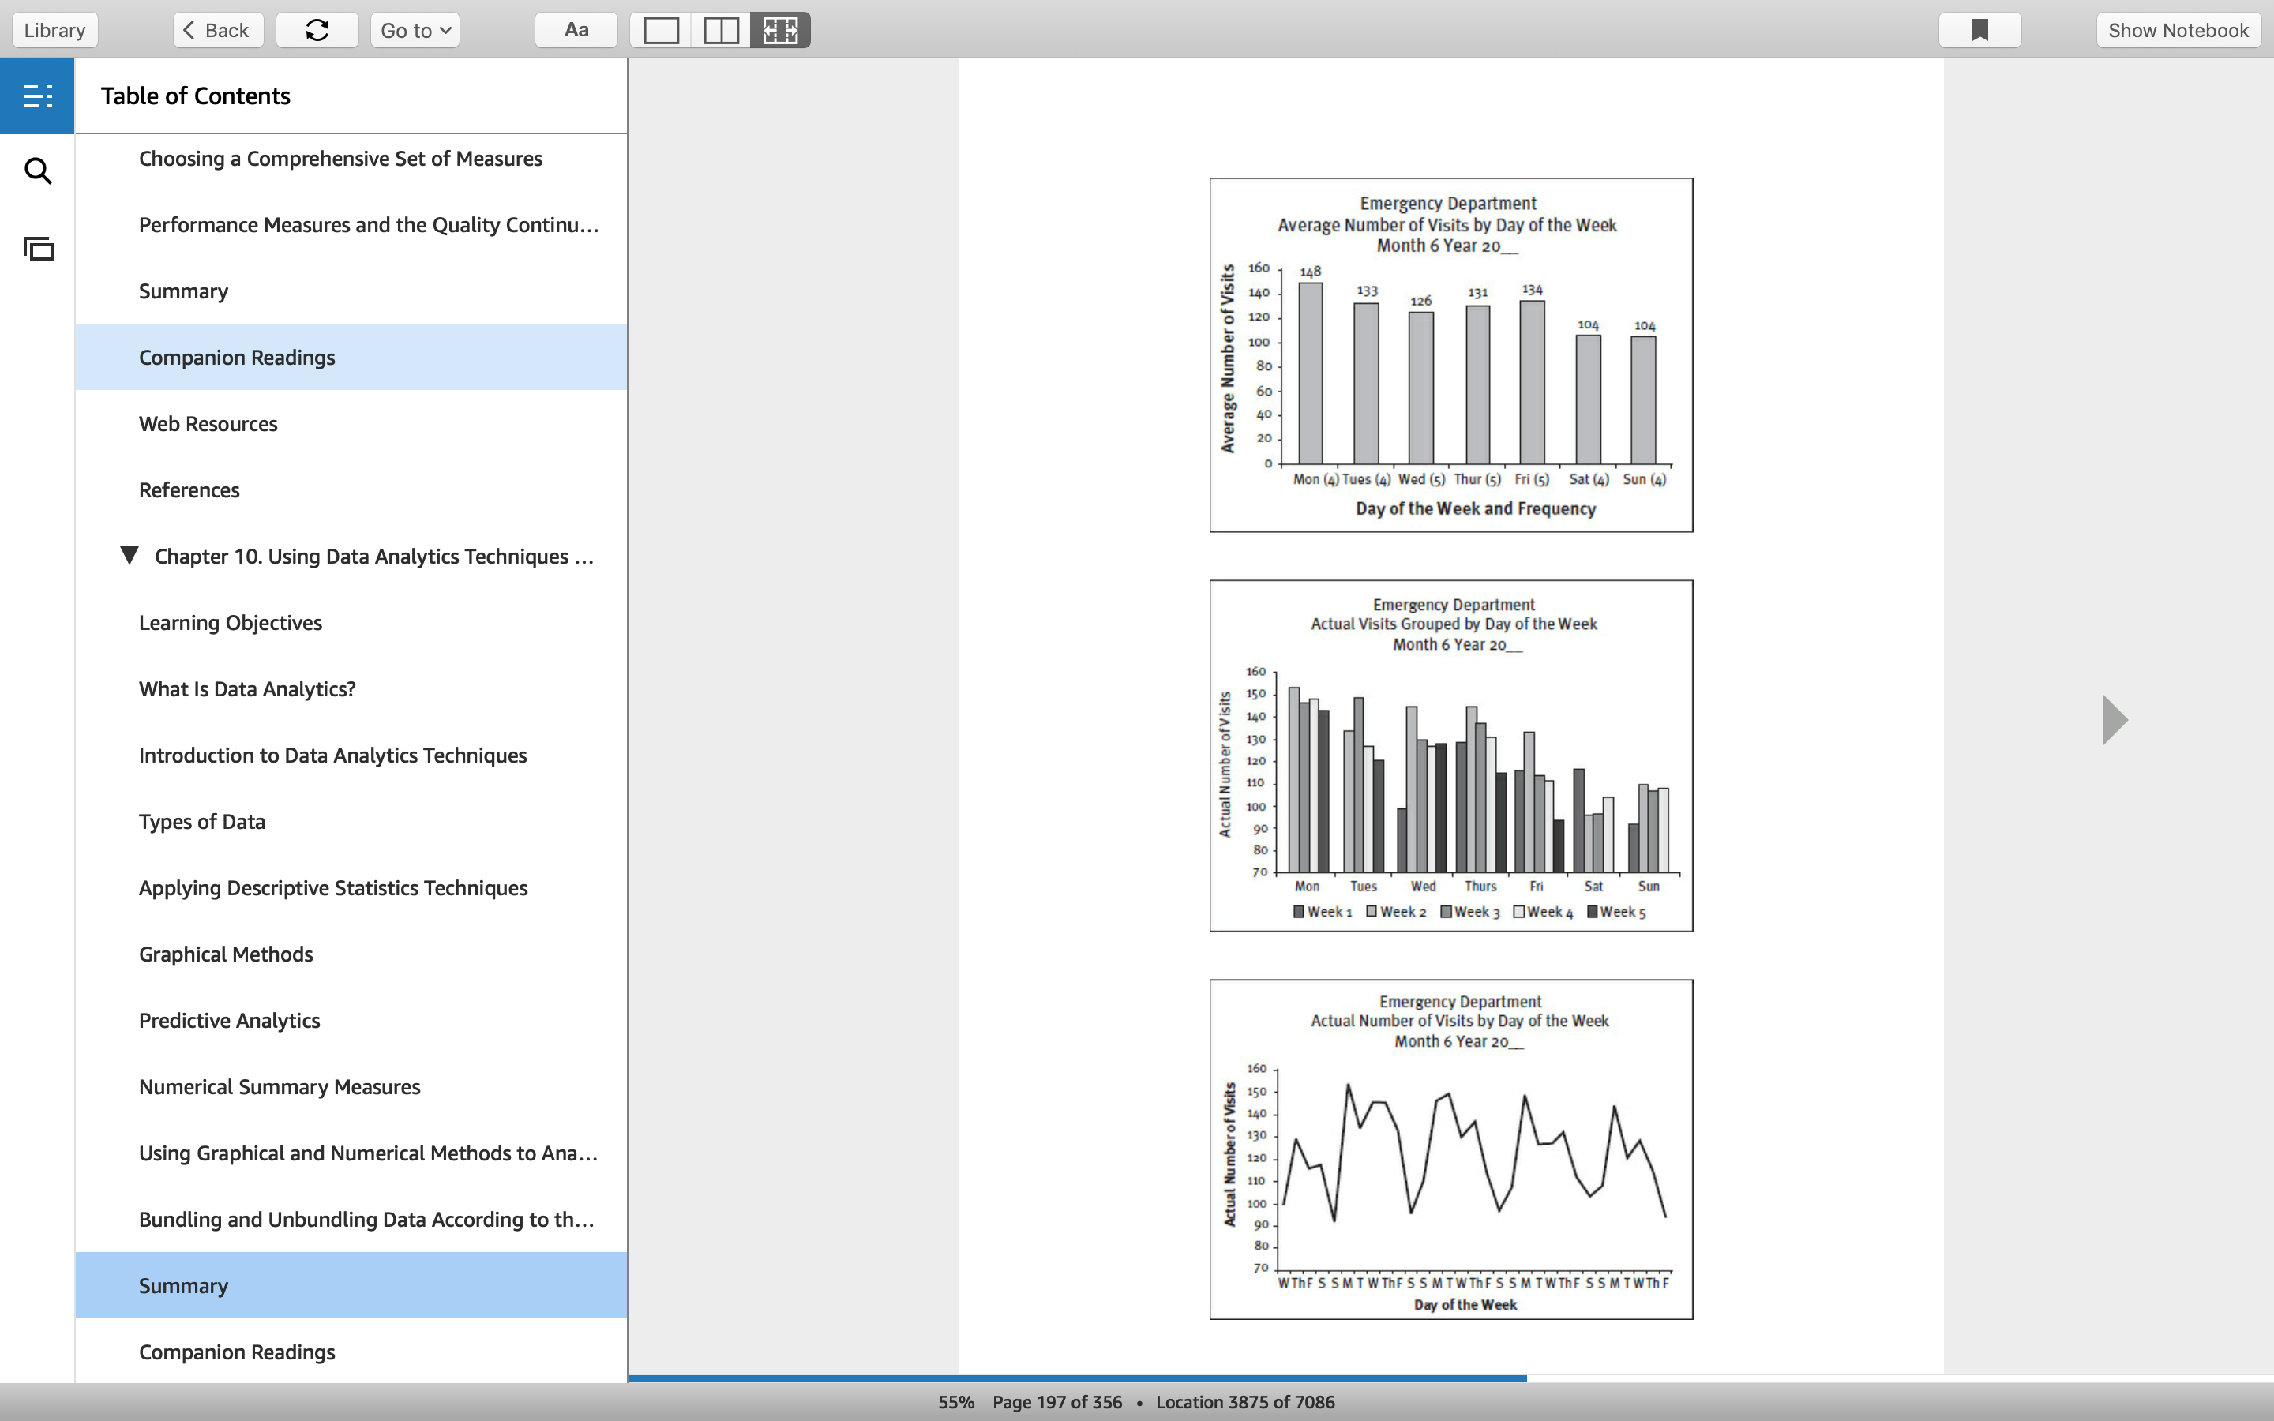
Task: Go Back to previous location
Action: tap(218, 30)
